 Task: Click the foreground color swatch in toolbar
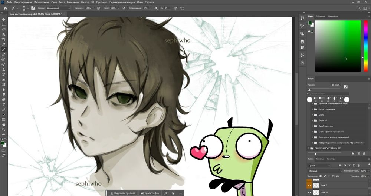tap(3, 143)
